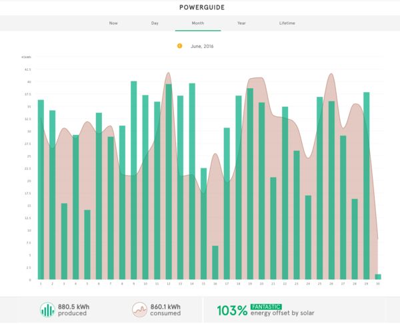Click the 'energy offset by solar' label
Screen dimensions: 400x324
click(x=282, y=313)
